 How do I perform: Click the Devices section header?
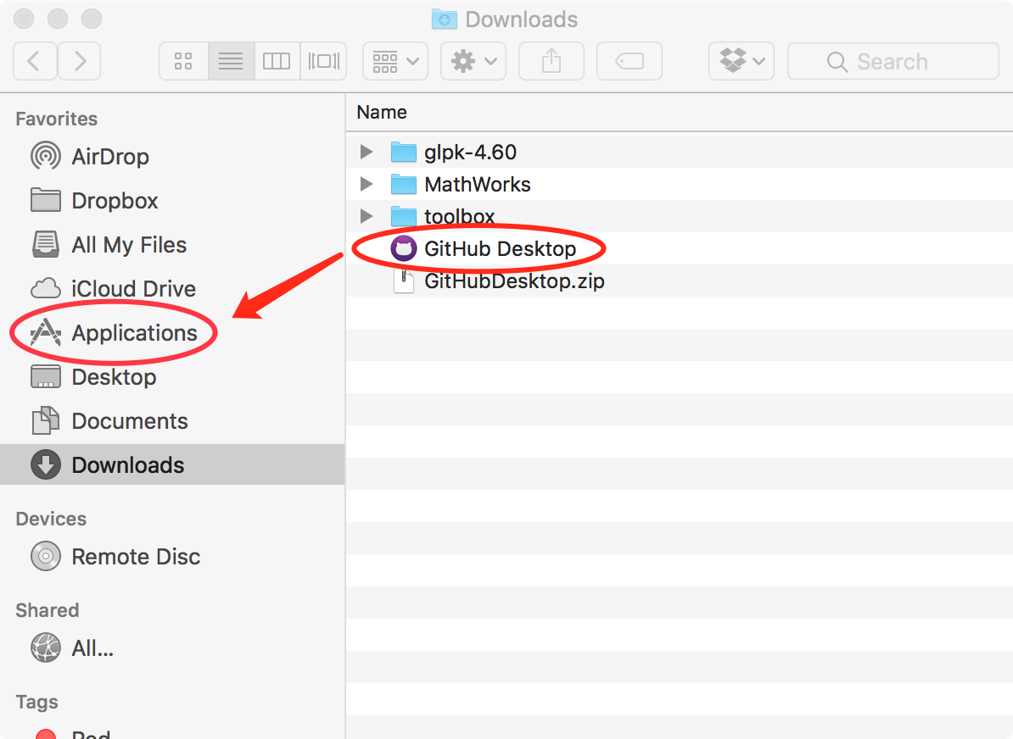click(x=51, y=519)
